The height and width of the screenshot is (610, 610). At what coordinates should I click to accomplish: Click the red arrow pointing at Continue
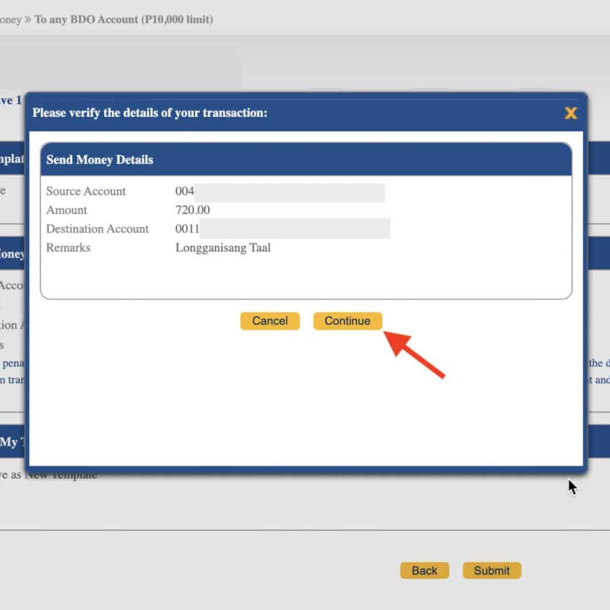416,353
